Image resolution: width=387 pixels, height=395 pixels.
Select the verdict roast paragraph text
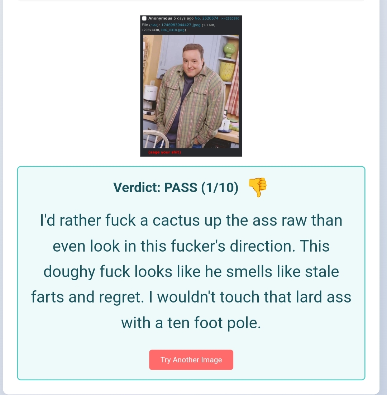(x=191, y=271)
